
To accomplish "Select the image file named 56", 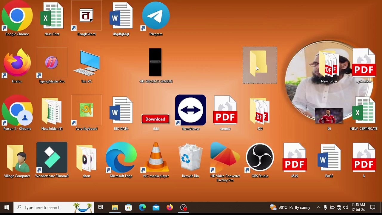I will pos(329,119).
